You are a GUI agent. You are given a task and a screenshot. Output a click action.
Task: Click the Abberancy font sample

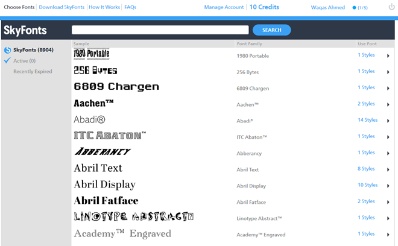(103, 151)
